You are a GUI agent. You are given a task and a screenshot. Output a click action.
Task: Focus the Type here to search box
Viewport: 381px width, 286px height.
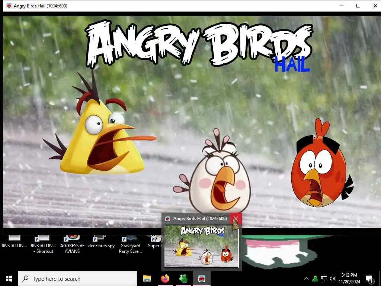tap(77, 279)
